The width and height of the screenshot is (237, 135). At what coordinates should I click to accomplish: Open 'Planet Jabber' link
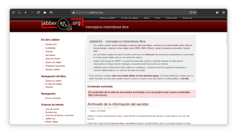point(52,122)
